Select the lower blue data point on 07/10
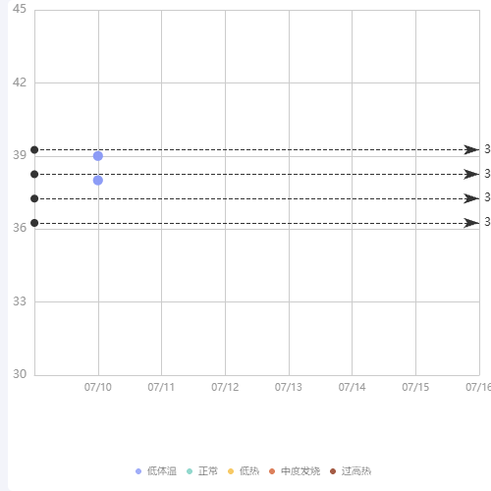This screenshot has width=491, height=491. click(98, 181)
